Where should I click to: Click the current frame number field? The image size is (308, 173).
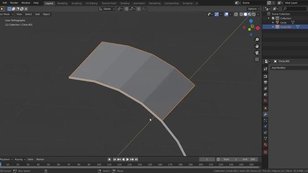click(x=207, y=160)
